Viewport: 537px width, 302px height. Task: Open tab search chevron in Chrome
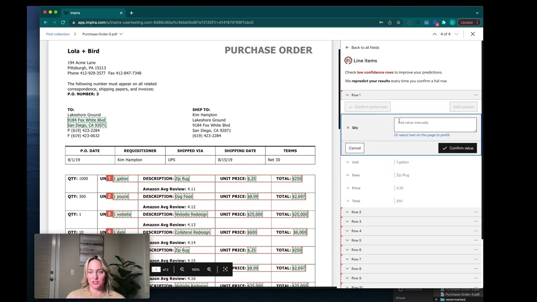(x=477, y=13)
